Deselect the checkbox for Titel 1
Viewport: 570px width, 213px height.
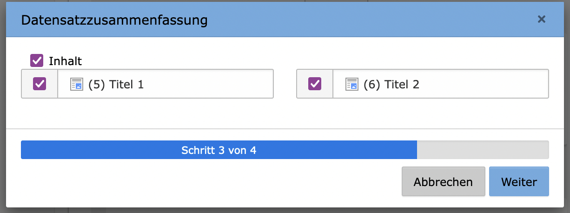pyautogui.click(x=40, y=84)
